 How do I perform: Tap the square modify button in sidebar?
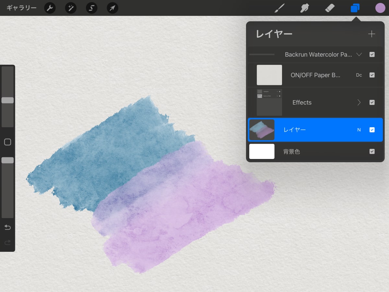click(7, 142)
